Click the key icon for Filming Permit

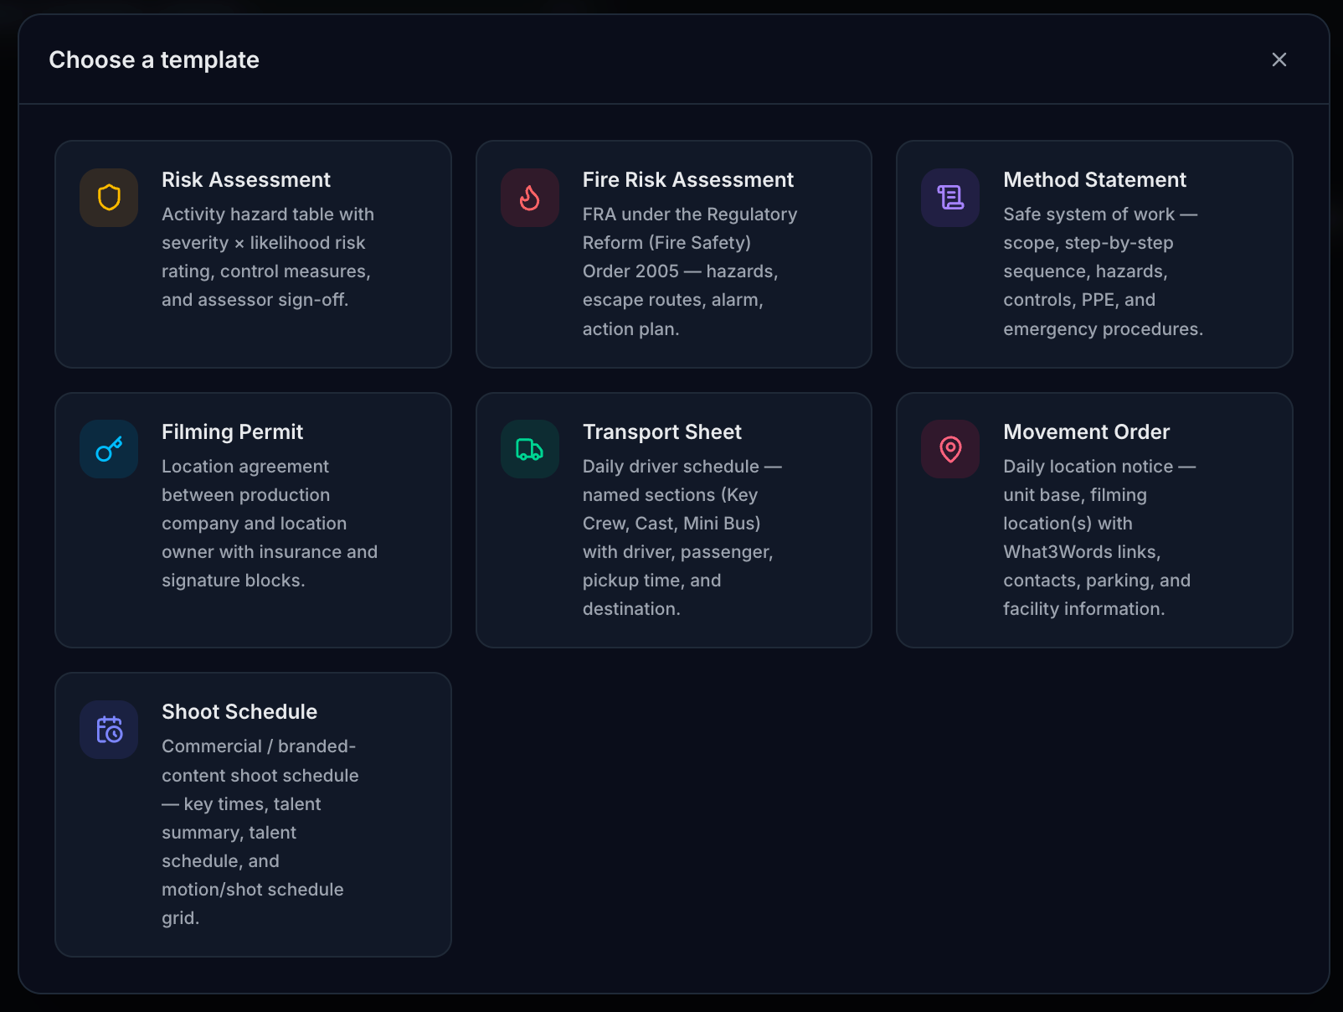[109, 449]
